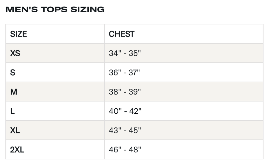Select the 2XL size cell
Screen dimensions: 270x166
pyautogui.click(x=17, y=150)
